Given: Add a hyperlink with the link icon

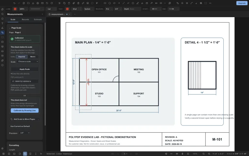Looking at the screenshot, I should (x=83, y=3).
